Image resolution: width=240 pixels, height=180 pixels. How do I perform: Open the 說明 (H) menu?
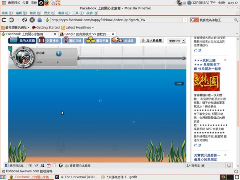[x=92, y=13]
